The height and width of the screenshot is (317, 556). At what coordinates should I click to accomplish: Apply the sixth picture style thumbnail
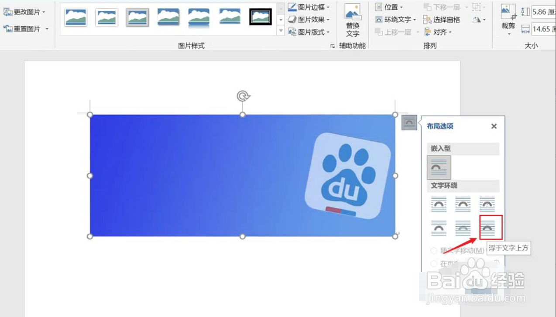230,17
